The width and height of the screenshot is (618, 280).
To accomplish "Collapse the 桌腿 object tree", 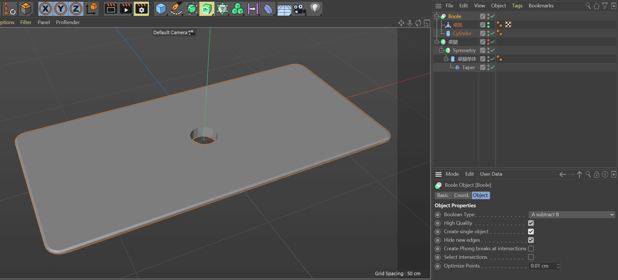I will pos(437,42).
